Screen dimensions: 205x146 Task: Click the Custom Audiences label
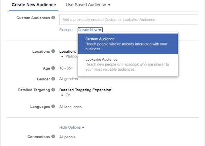(33, 18)
